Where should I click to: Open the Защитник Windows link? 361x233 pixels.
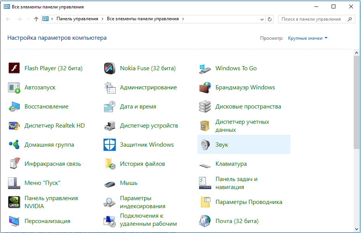pyautogui.click(x=147, y=145)
